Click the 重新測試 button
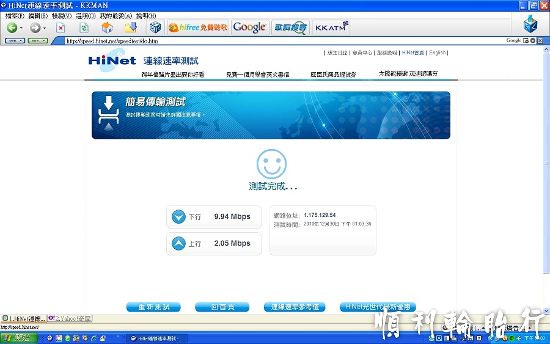The height and width of the screenshot is (344, 550). [153, 307]
